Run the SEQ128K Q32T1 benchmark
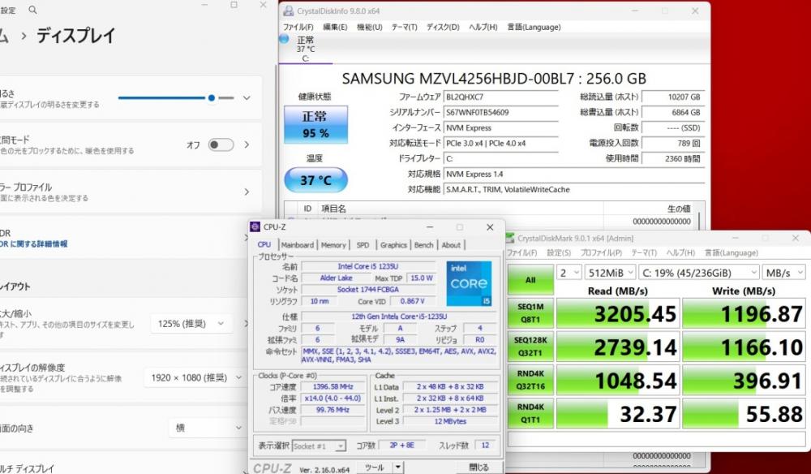811x474 pixels. point(530,347)
